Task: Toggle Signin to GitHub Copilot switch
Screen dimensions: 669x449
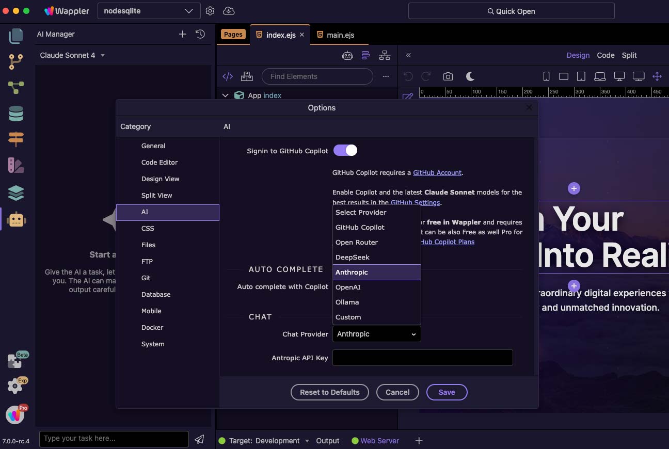Action: click(345, 150)
